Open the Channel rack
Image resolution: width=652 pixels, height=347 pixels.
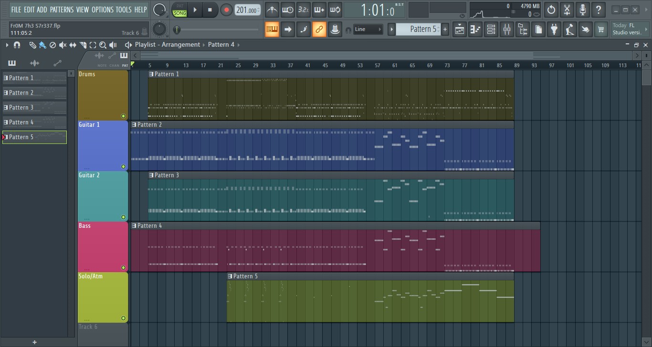[491, 29]
